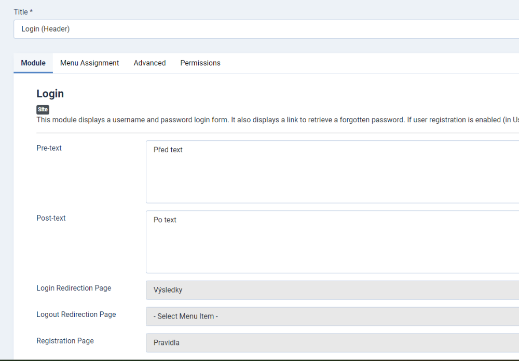Click the Login Redirection Page label
This screenshot has height=361, width=519.
coord(74,288)
